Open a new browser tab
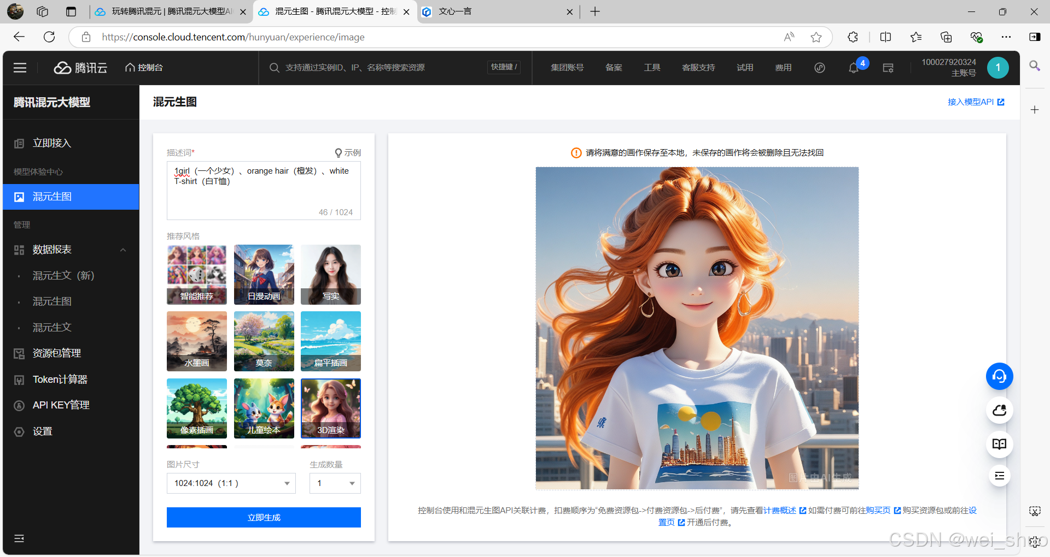Viewport: 1050px width, 557px height. coord(595,11)
